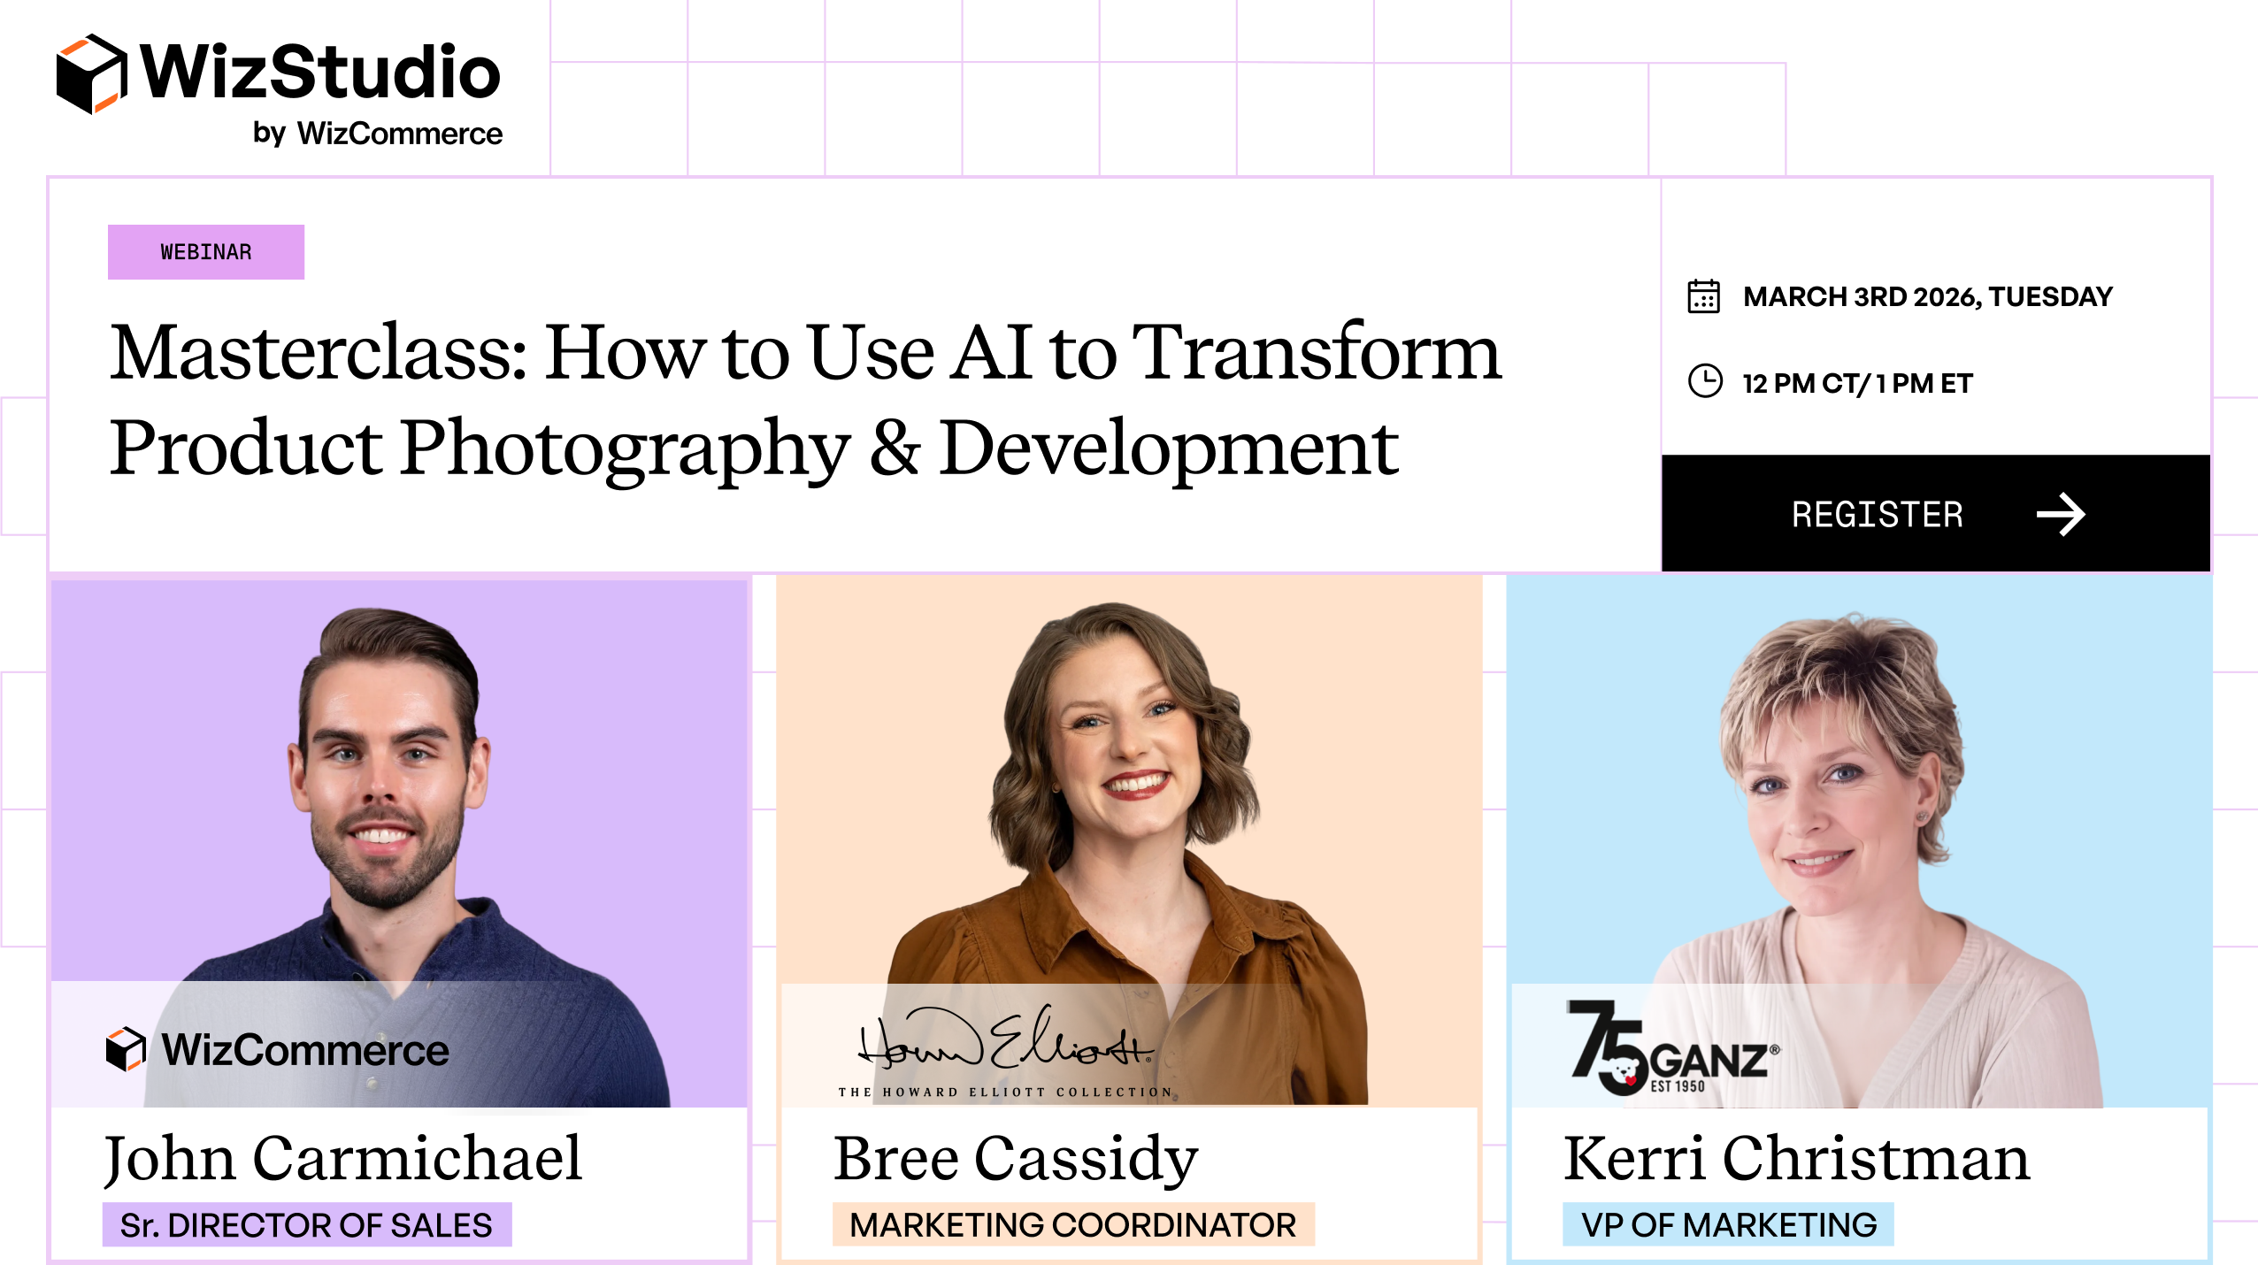Click the Marketing Coordinator label
Image resolution: width=2258 pixels, height=1265 pixels.
tap(1072, 1225)
